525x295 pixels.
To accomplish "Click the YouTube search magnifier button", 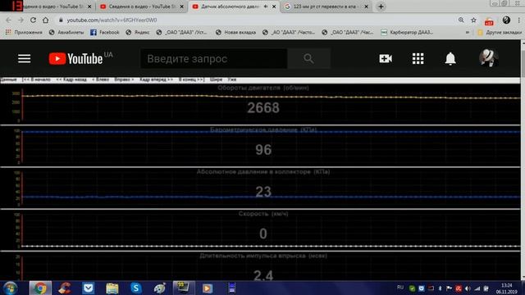I will [x=308, y=59].
